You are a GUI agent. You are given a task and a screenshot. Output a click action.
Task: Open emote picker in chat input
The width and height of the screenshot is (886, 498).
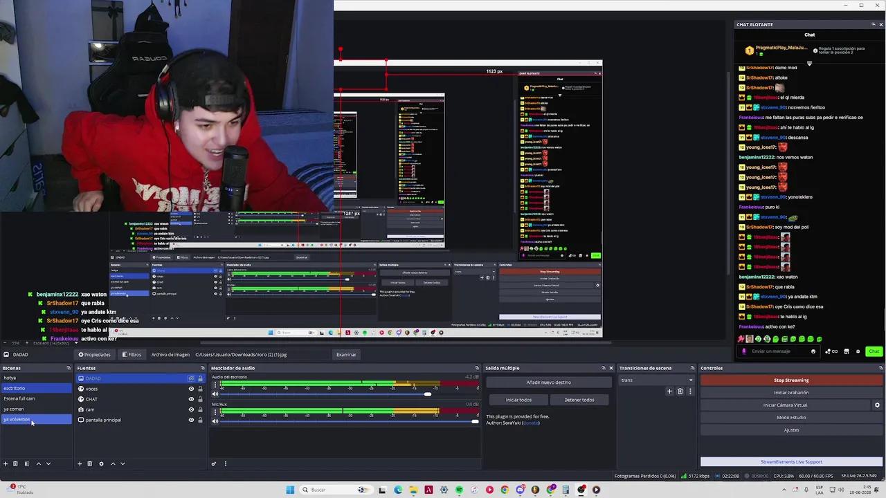click(813, 351)
